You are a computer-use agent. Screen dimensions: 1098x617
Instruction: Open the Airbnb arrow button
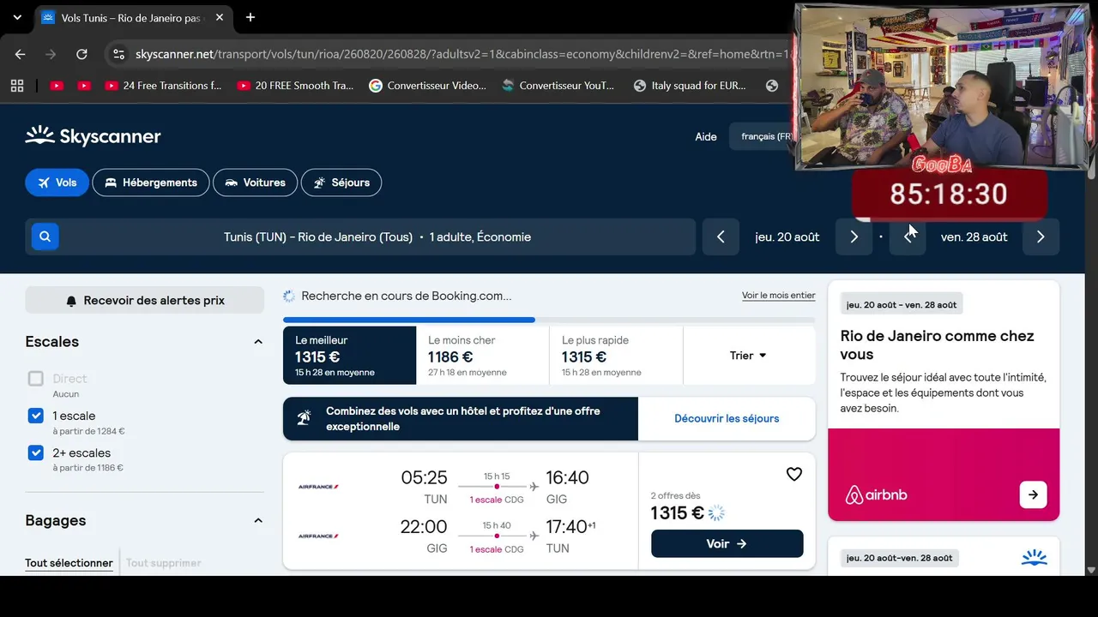coord(1033,494)
